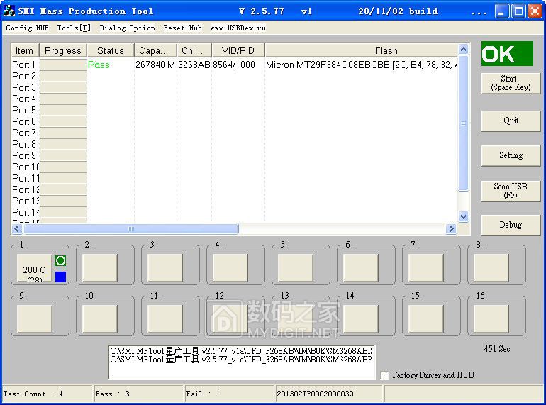Open the Tools menu
Screen dimensions: 546x405
[74, 28]
